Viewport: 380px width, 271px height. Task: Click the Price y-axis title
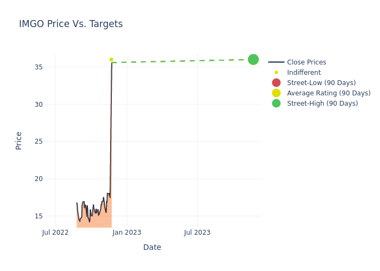click(19, 140)
